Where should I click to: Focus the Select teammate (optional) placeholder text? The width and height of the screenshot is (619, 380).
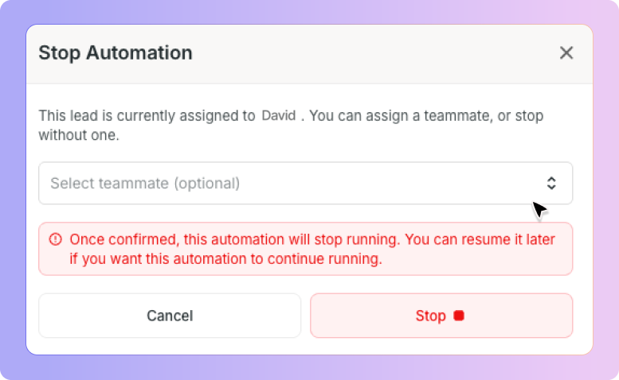pyautogui.click(x=145, y=183)
